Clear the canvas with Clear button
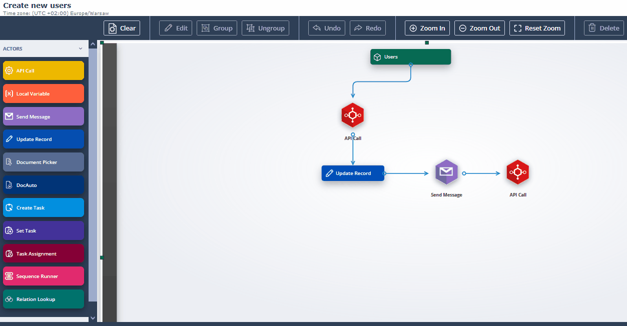The height and width of the screenshot is (326, 627). point(122,28)
